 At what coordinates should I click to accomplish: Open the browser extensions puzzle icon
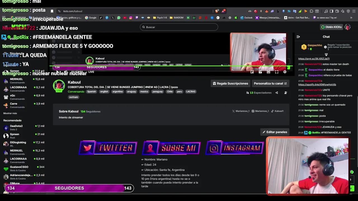[x=311, y=11]
